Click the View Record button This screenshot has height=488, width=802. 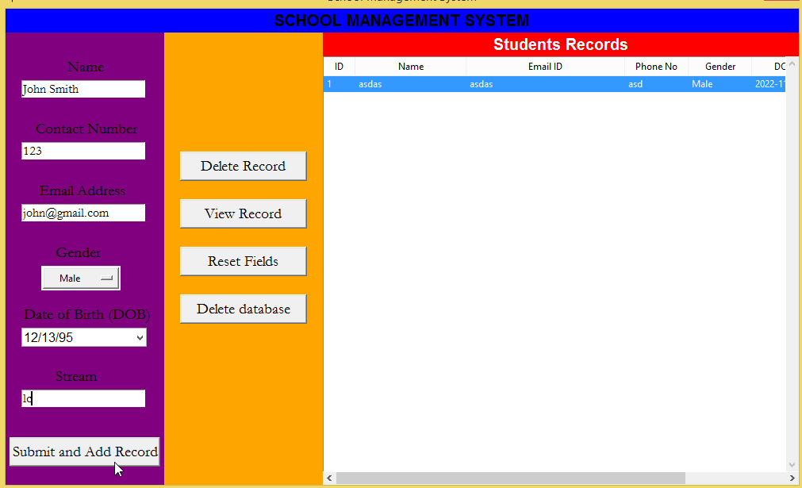[243, 213]
